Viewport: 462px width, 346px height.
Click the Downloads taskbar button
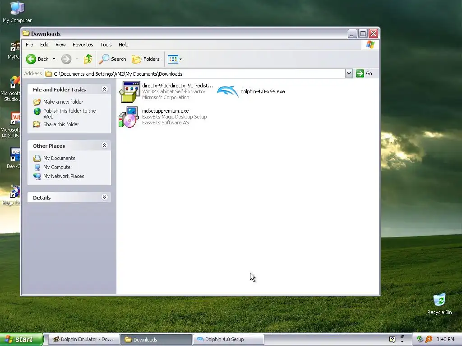[x=156, y=339]
